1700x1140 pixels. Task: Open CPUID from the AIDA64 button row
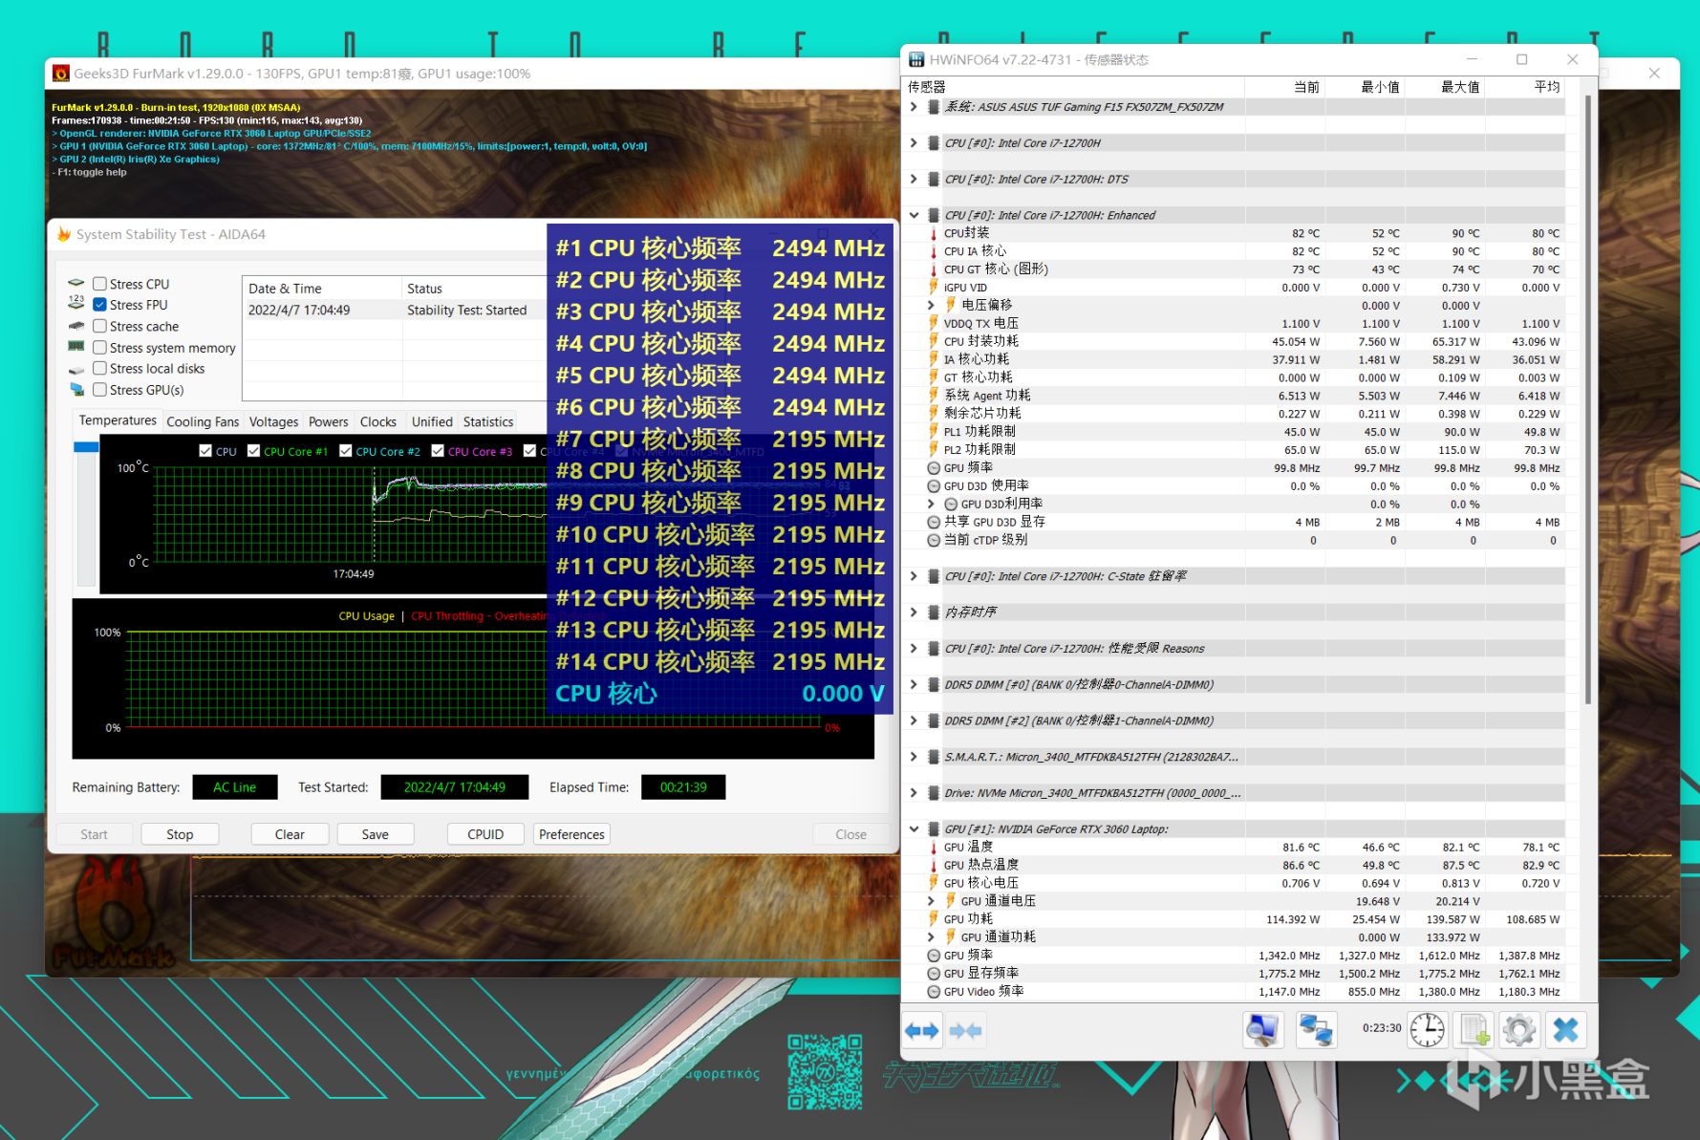[x=485, y=834]
